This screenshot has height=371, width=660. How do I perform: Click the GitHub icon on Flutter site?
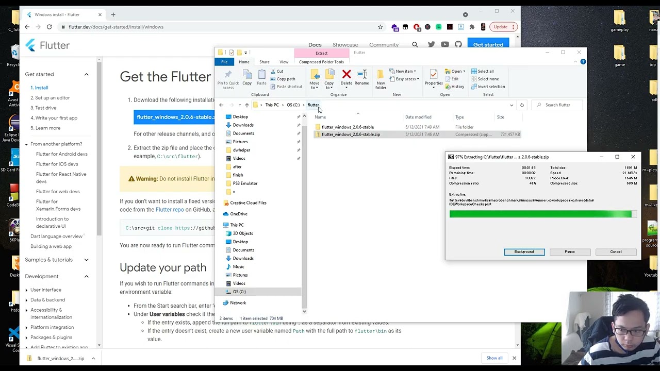point(458,45)
